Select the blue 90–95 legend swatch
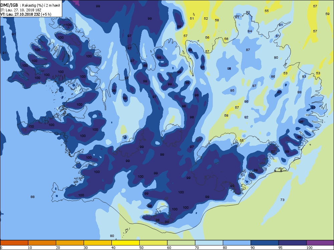Screen dimensions: 334x250 pyautogui.click(x=265, y=243)
